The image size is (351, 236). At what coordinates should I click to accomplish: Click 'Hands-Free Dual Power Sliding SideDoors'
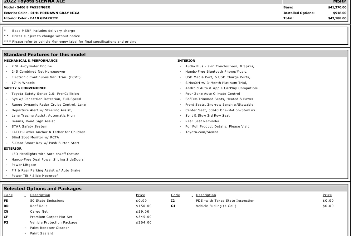click(47, 160)
